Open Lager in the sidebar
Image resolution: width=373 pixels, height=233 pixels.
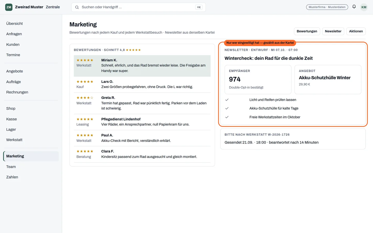tap(31, 129)
